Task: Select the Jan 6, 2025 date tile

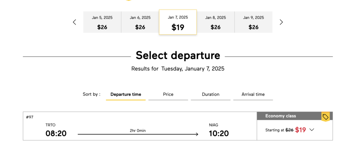Action: point(140,22)
